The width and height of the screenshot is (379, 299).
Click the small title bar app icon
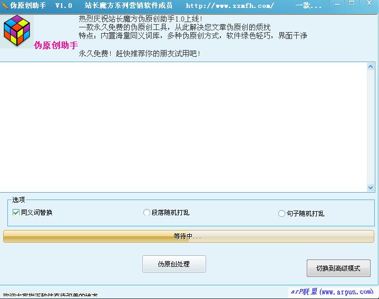[5, 5]
